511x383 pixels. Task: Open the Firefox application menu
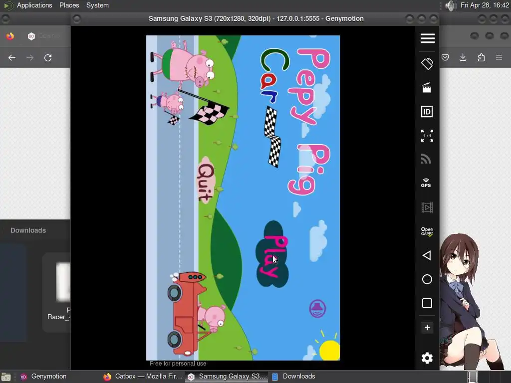click(x=499, y=58)
